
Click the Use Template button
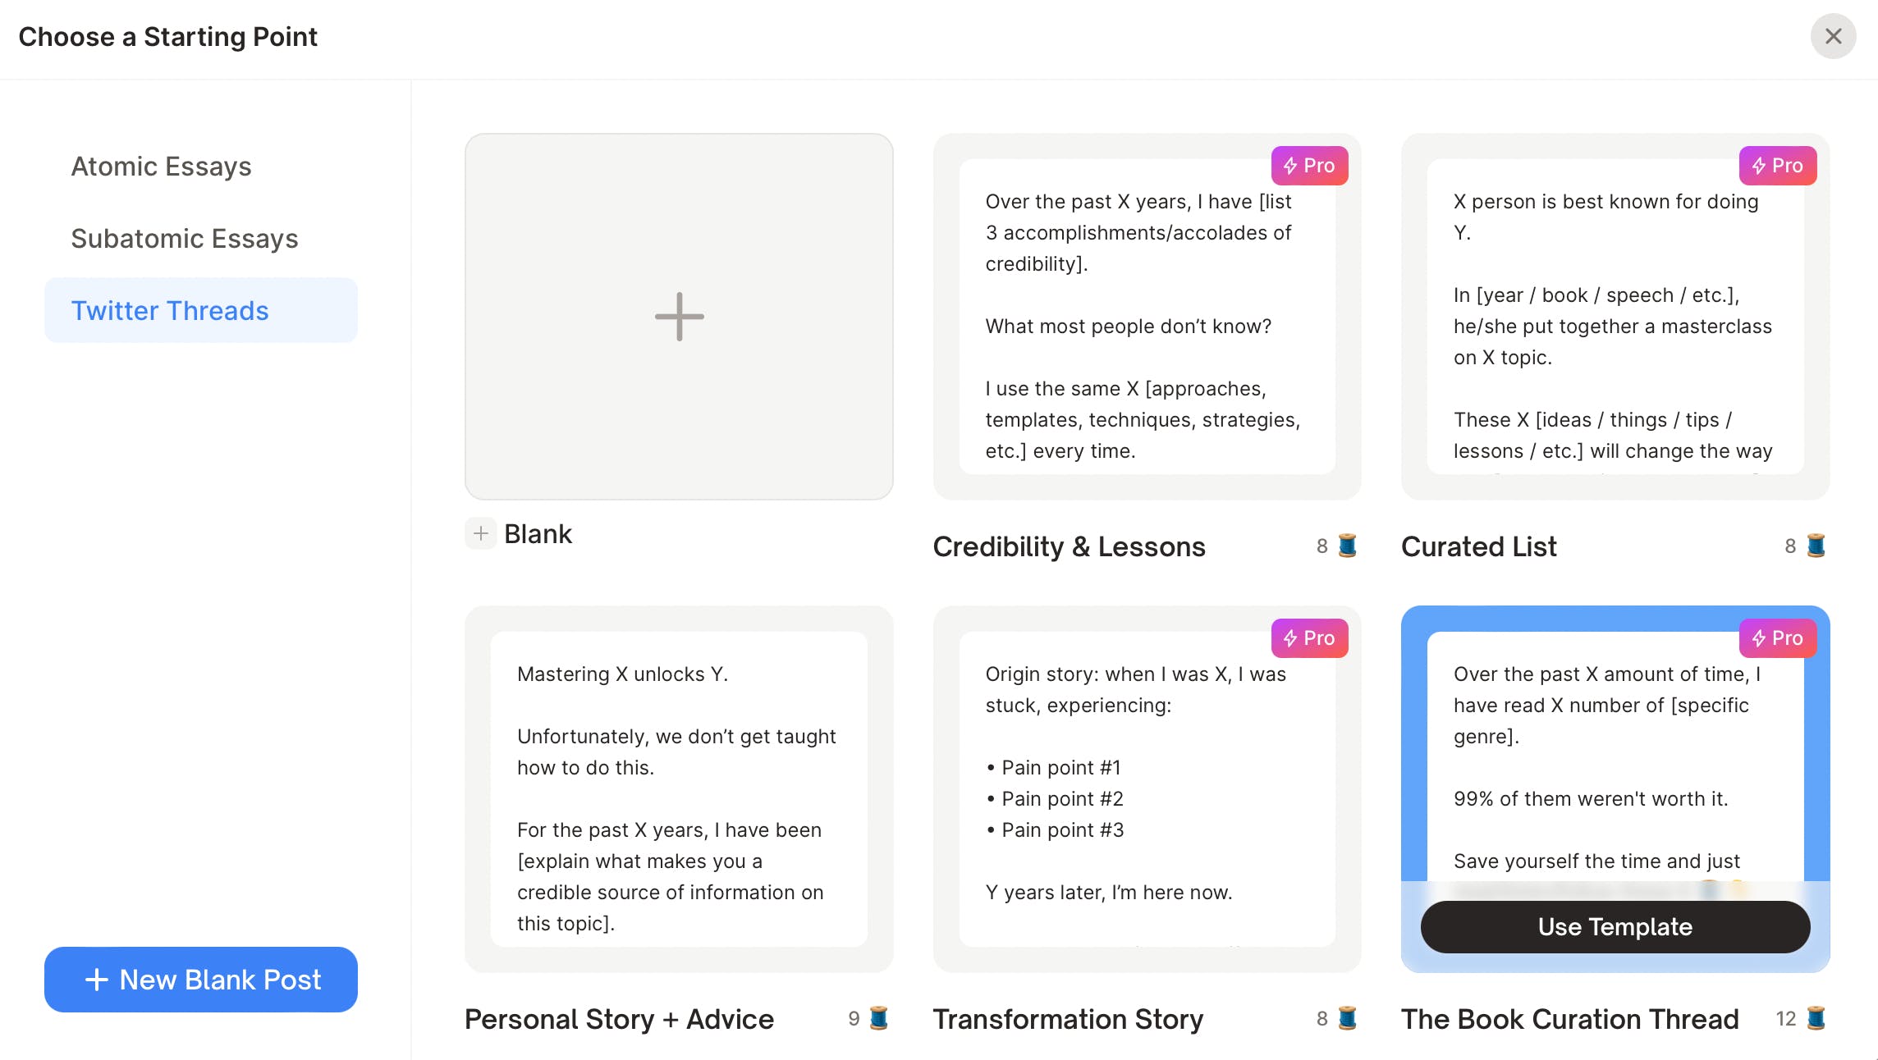pos(1615,927)
